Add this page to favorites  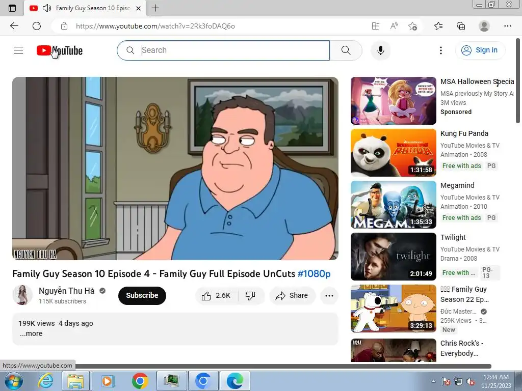coord(412,26)
